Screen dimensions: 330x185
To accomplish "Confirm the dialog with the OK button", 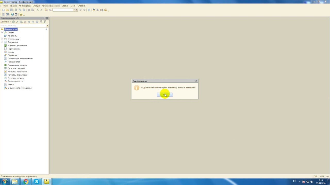I will point(165,95).
